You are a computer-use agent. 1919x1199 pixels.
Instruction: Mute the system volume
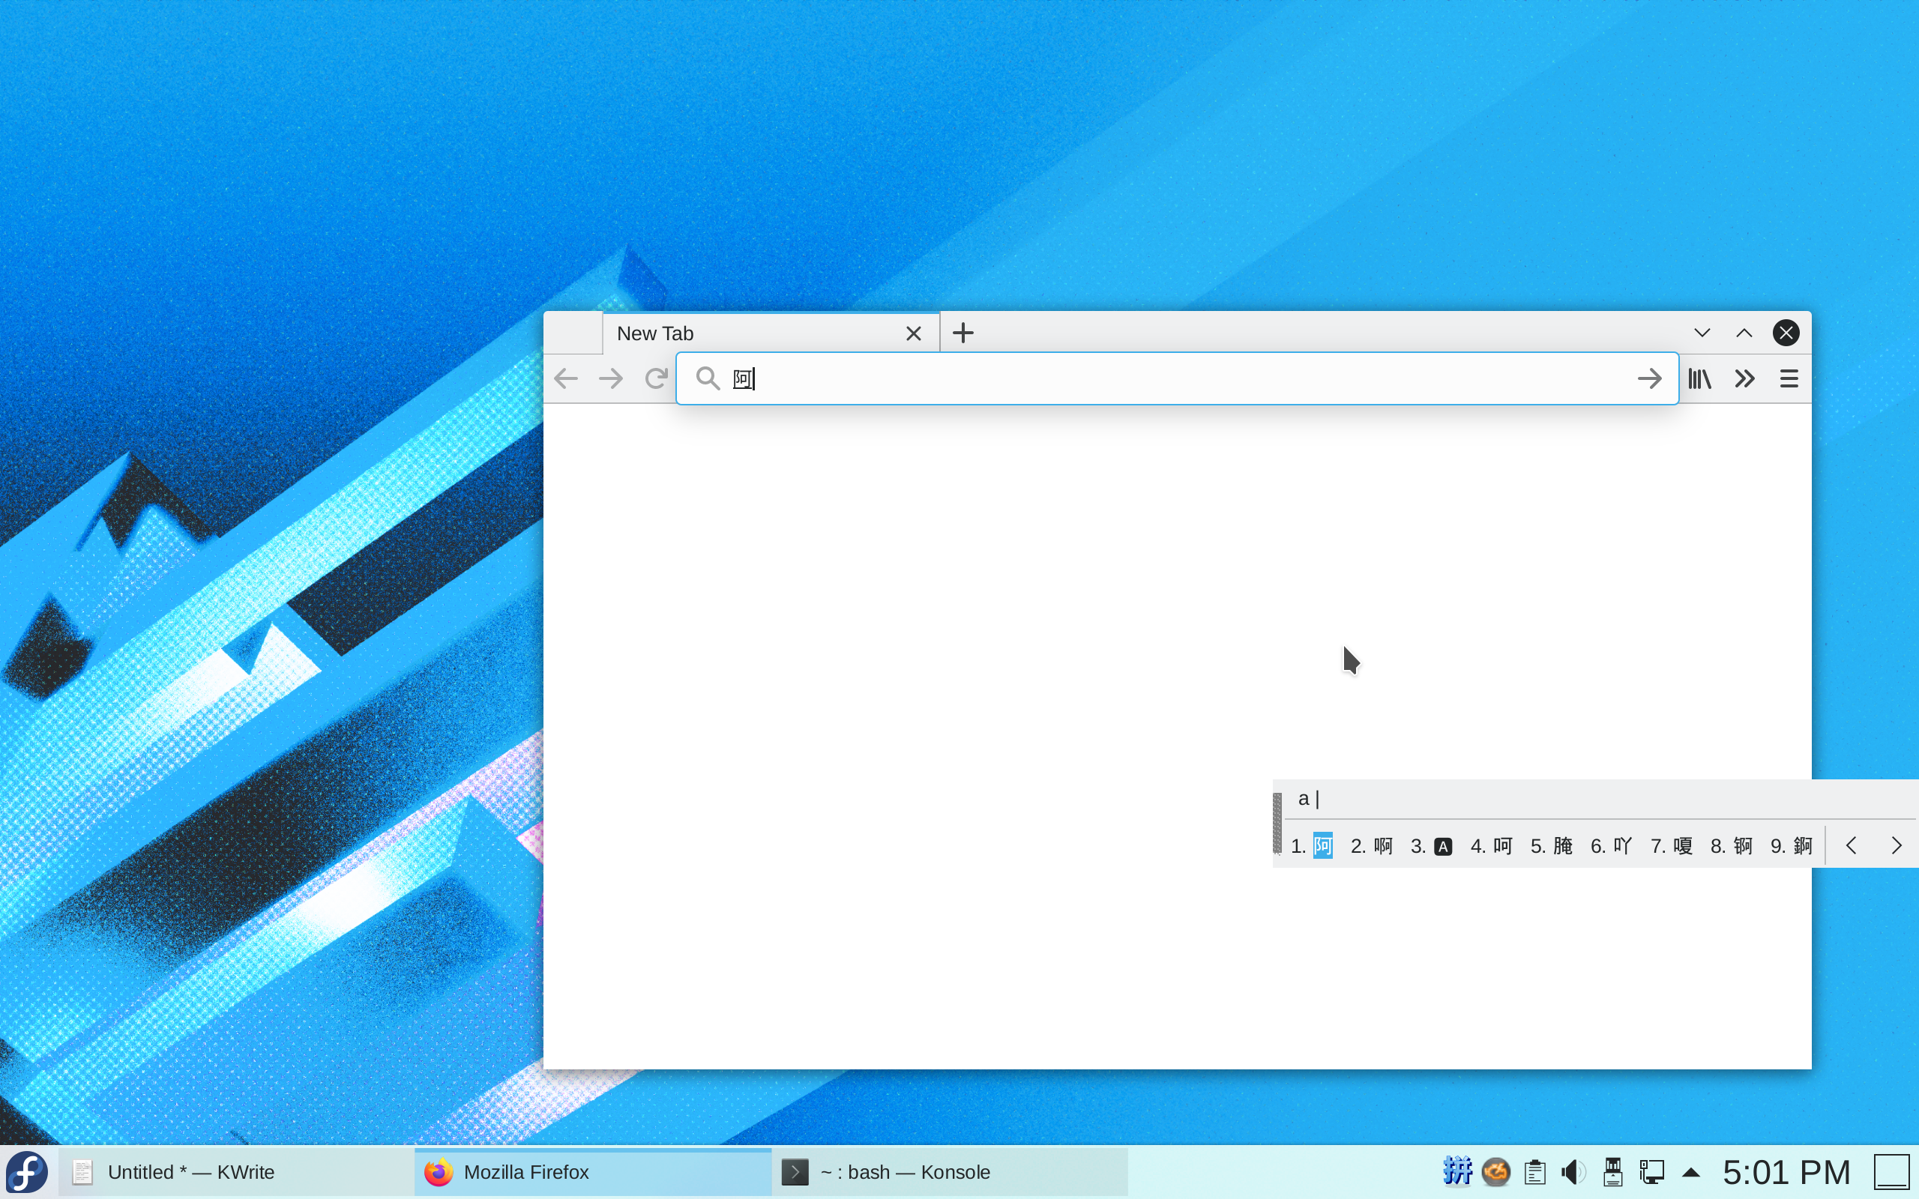[x=1573, y=1171]
